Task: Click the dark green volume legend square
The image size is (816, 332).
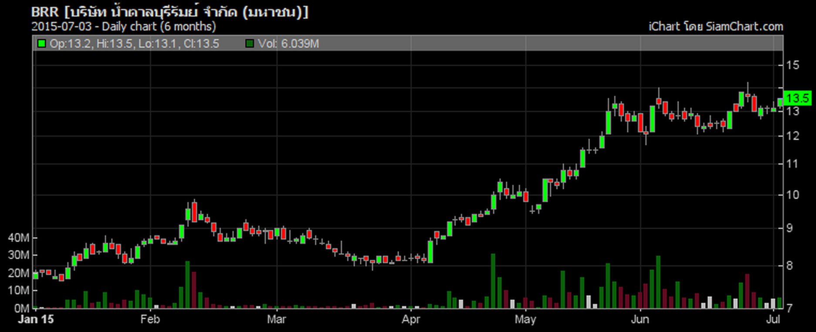Action: coord(250,44)
